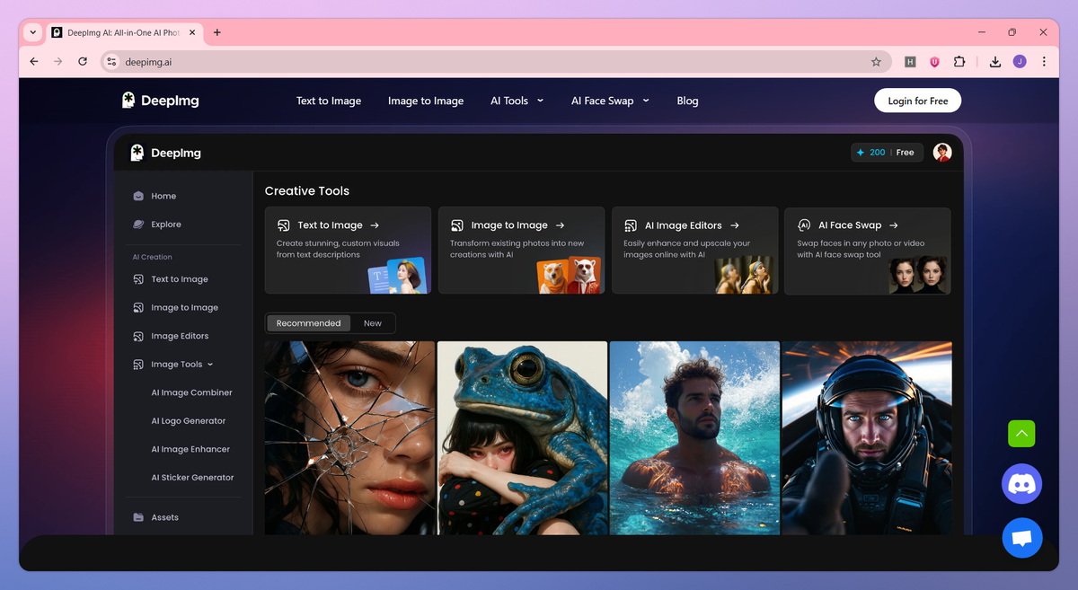Viewport: 1078px width, 590px height.
Task: Expand the AI Tools dropdown menu
Action: (x=517, y=101)
